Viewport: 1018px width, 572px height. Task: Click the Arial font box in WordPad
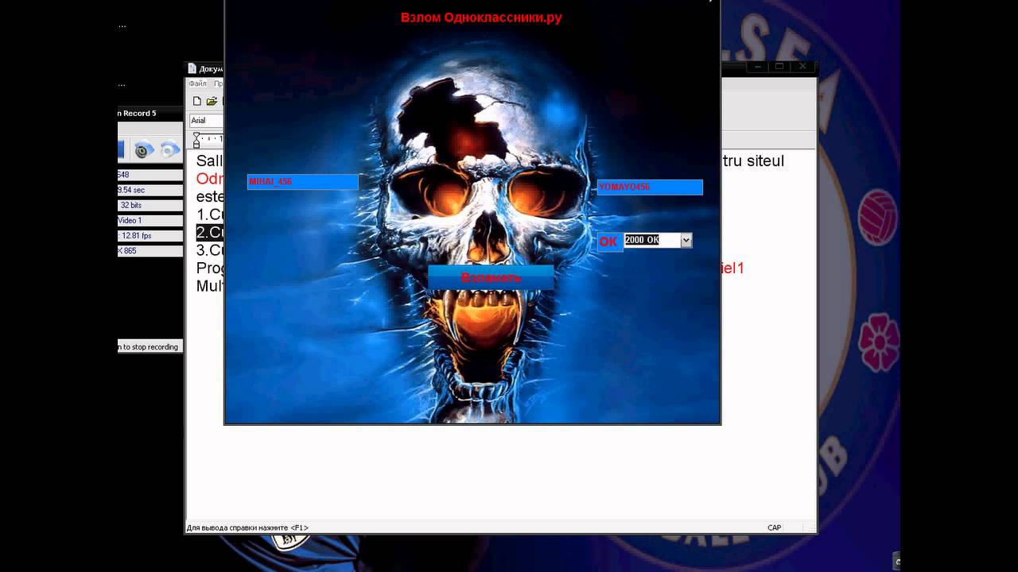pyautogui.click(x=207, y=121)
